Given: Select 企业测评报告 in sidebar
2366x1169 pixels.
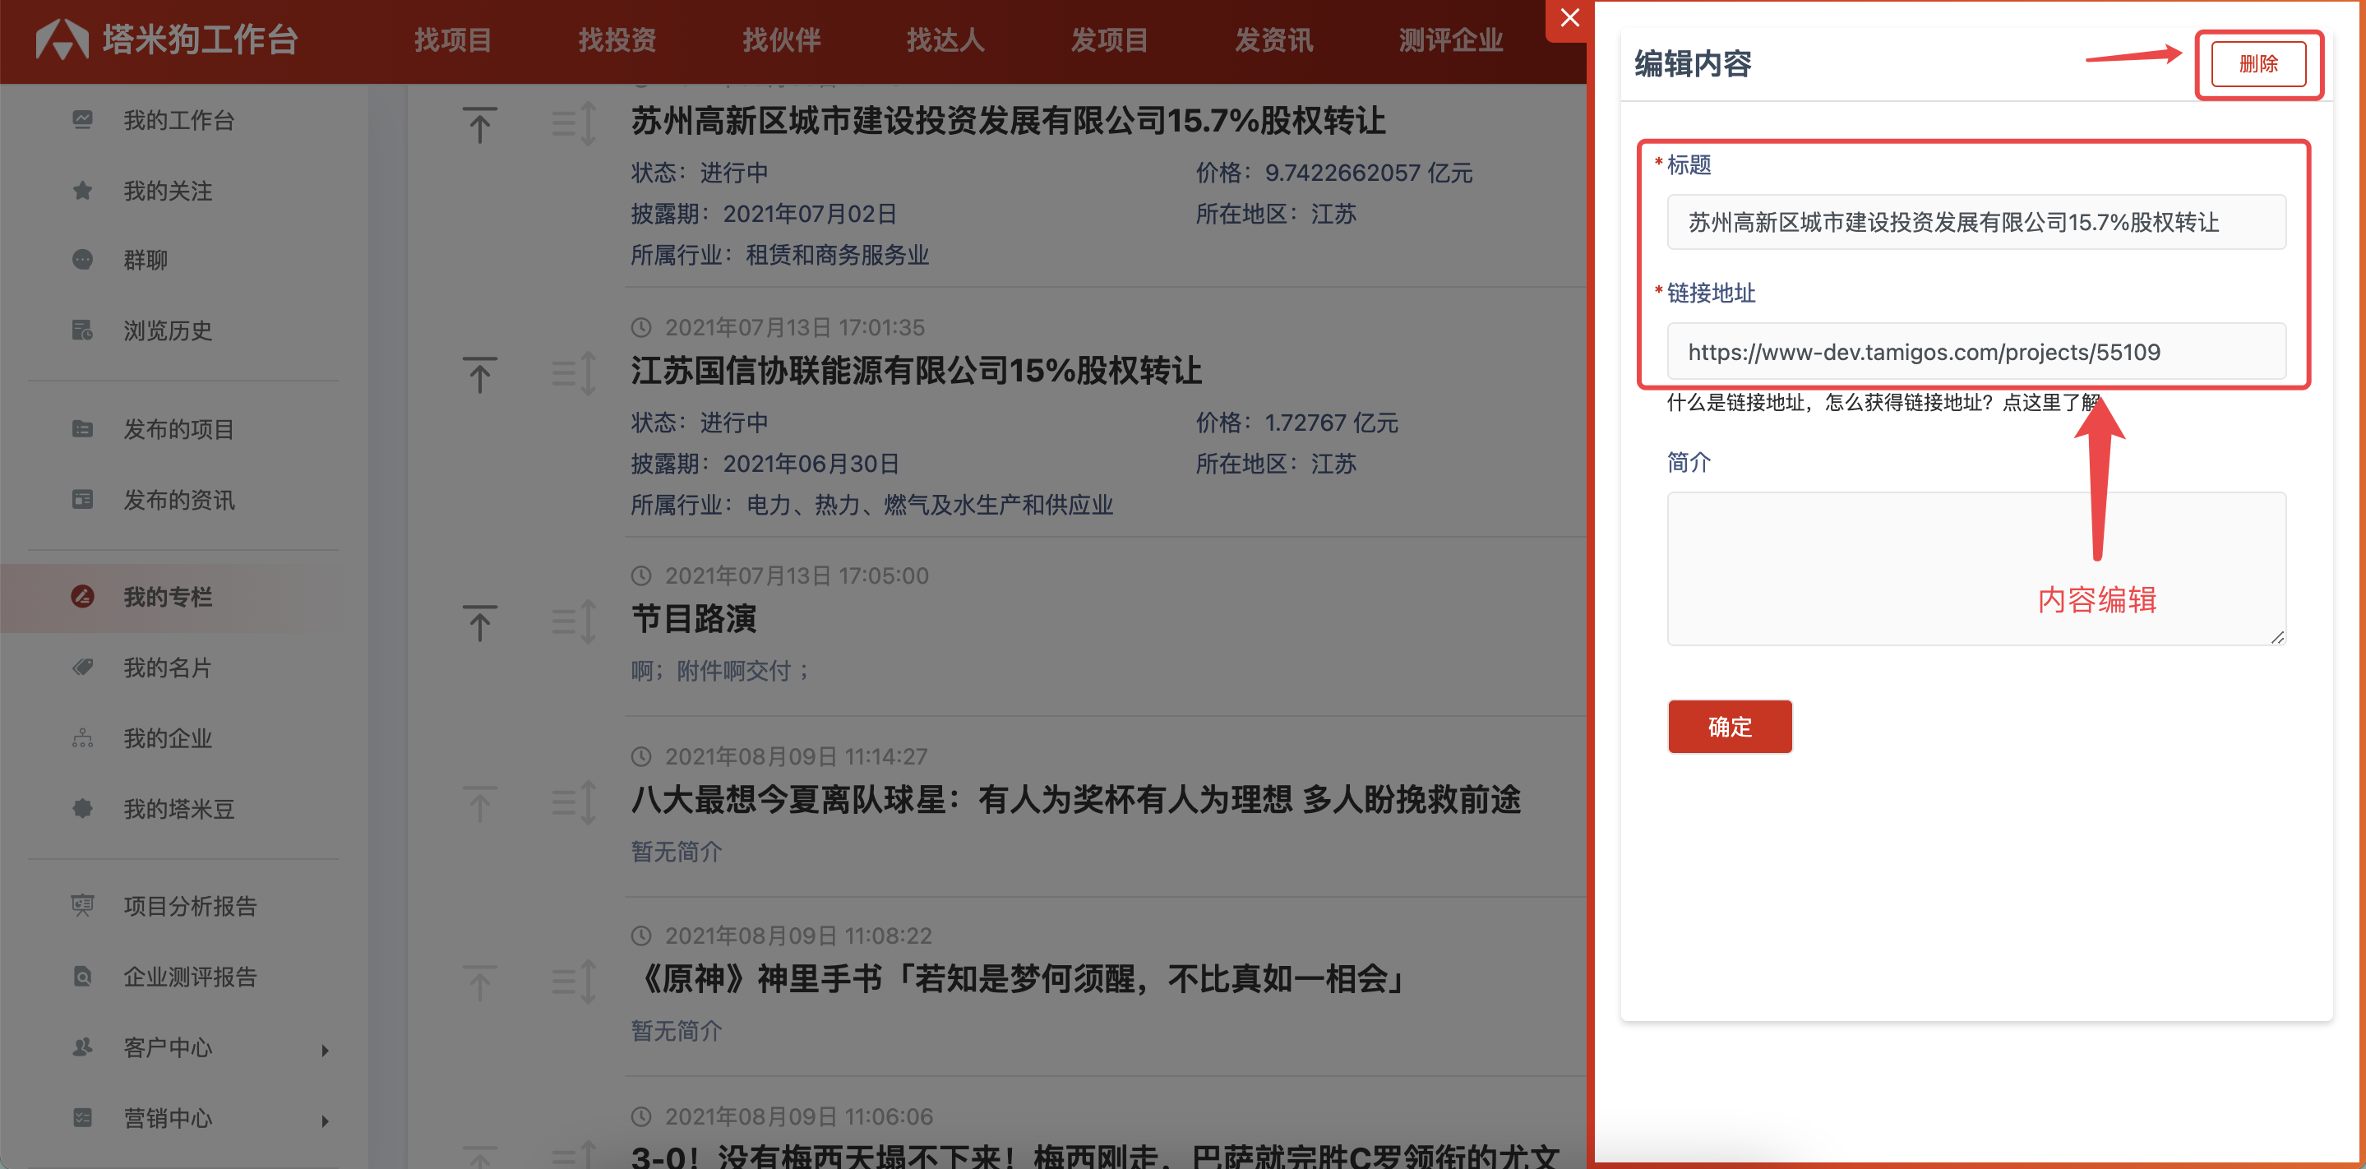Looking at the screenshot, I should (x=191, y=976).
